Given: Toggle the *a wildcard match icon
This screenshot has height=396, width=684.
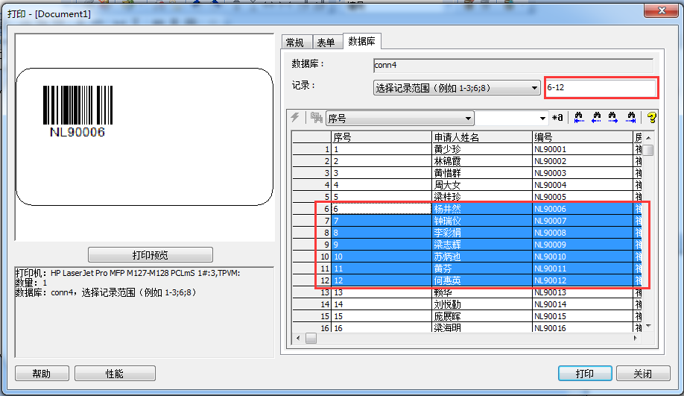Looking at the screenshot, I should point(557,117).
